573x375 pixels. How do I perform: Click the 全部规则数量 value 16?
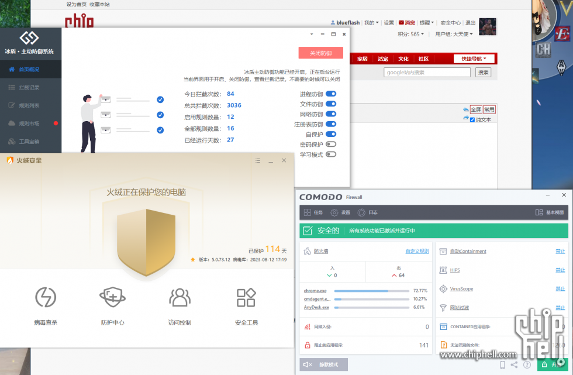click(230, 128)
